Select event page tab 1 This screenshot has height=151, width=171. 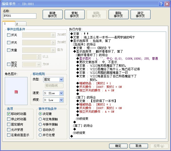[9, 23]
